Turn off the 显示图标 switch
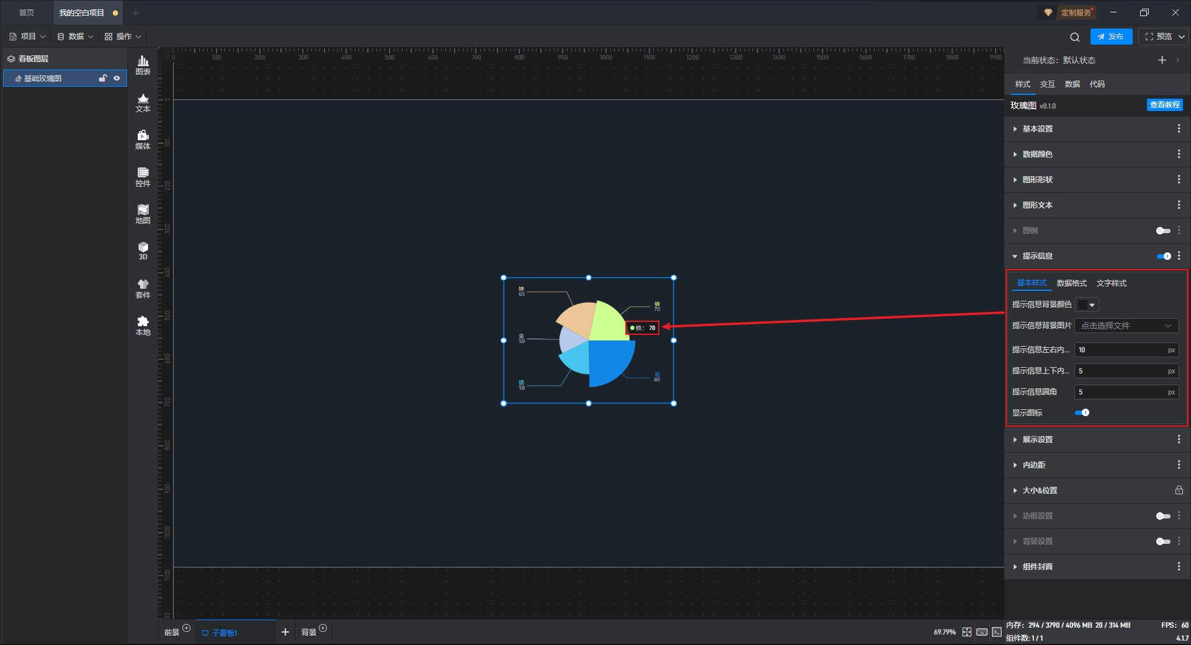Screen dimensions: 1191x645 click(x=1082, y=412)
